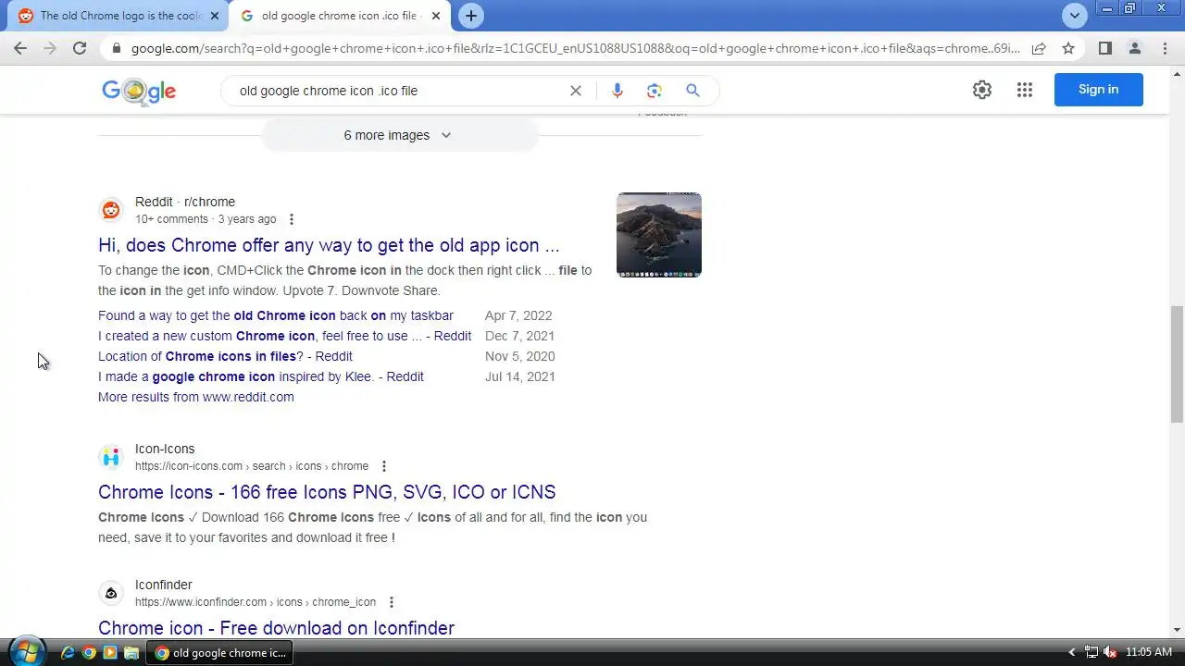Open 'Chrome icon - Free download on Iconfinder'
Screen dimensions: 1185x666
point(276,628)
